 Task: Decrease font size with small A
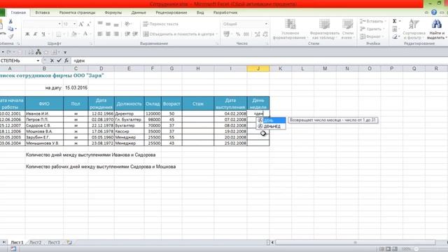(x=89, y=24)
